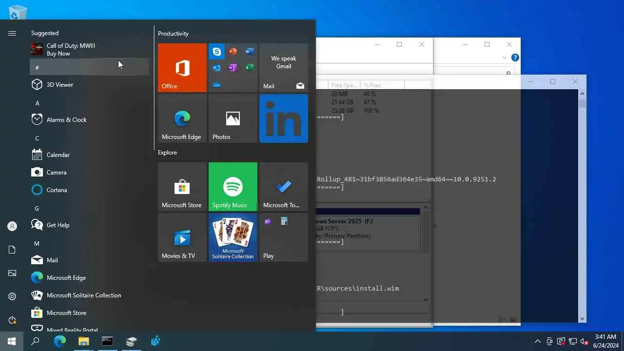Click the Power button in Start
Screen dimensions: 624x351
tap(12, 320)
